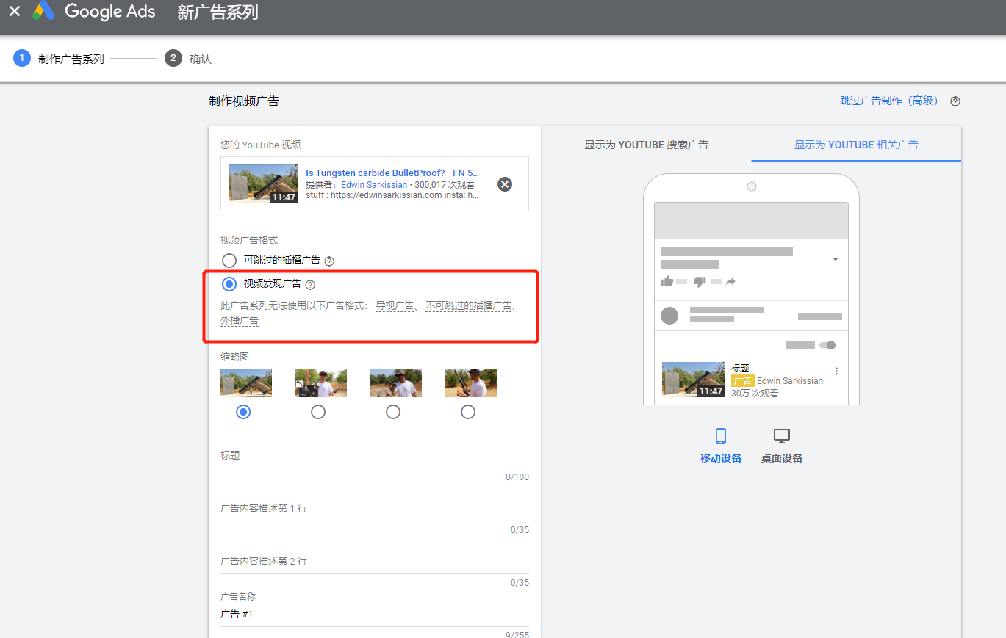This screenshot has height=638, width=1006.
Task: Click the selected video thumbnail showing 11:47
Action: pyautogui.click(x=263, y=184)
